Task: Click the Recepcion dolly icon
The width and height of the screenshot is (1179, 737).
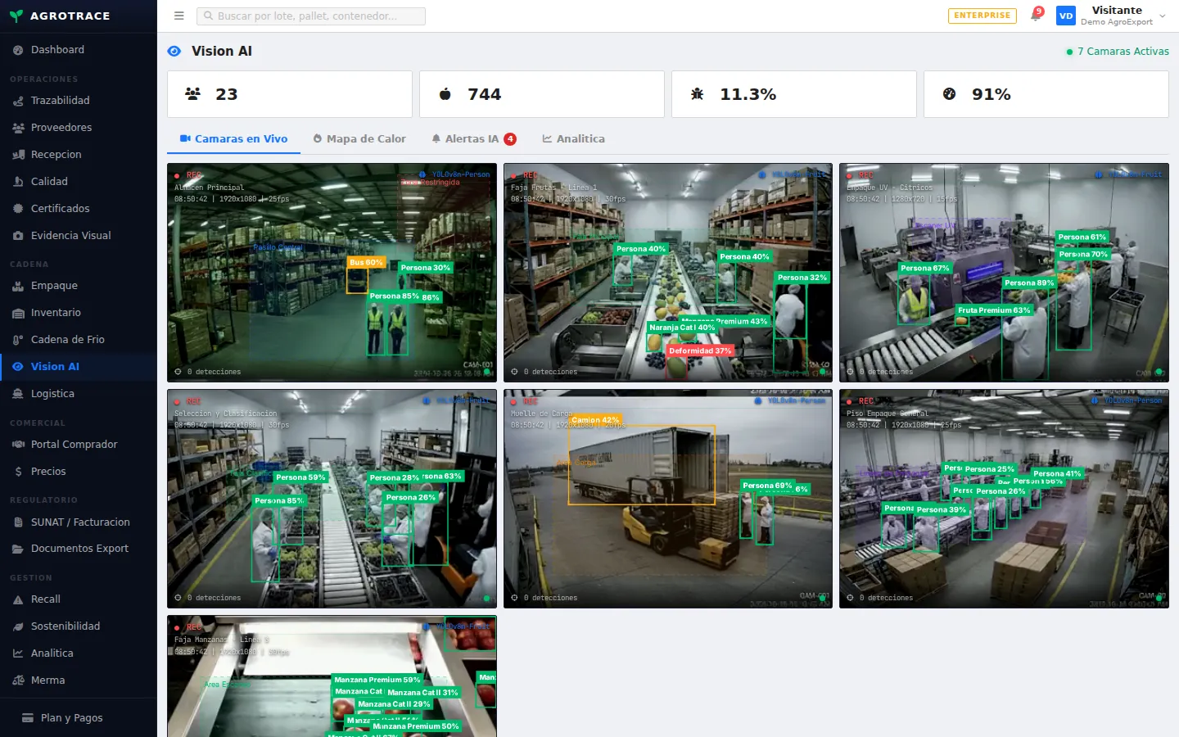Action: click(x=18, y=155)
